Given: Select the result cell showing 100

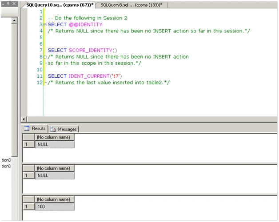Looking at the screenshot, I should 55,207.
